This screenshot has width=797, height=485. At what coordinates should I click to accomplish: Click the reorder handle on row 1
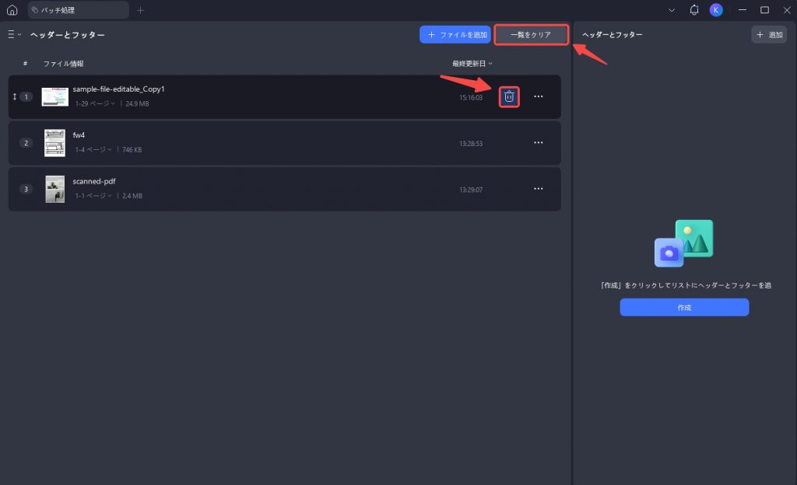[x=15, y=96]
